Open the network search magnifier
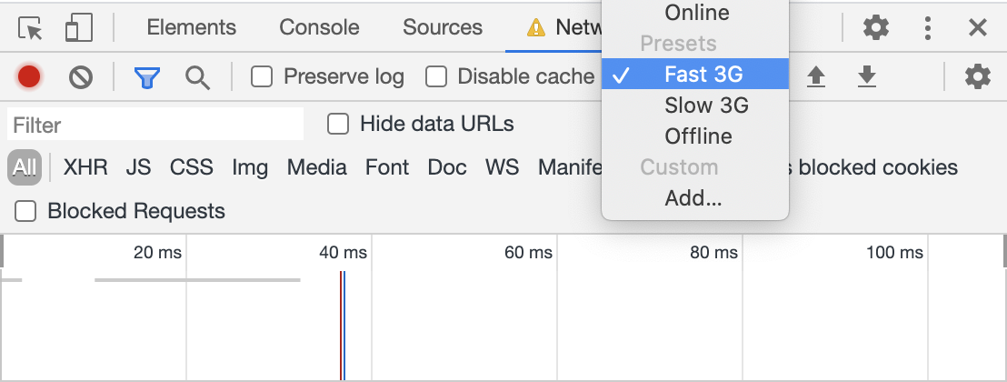Viewport: 1007px width, 382px height. 197,77
